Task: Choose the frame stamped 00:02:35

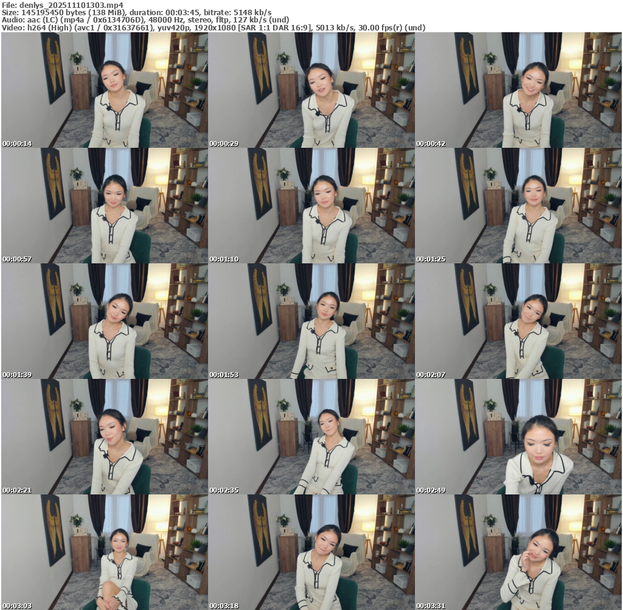Action: pyautogui.click(x=311, y=437)
